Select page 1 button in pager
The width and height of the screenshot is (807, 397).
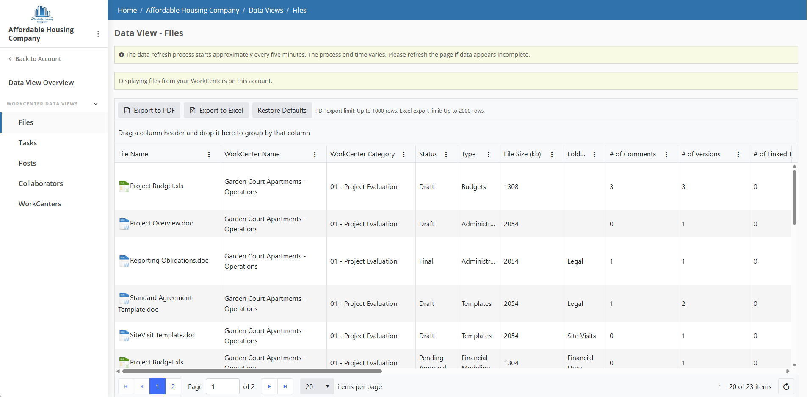(158, 386)
